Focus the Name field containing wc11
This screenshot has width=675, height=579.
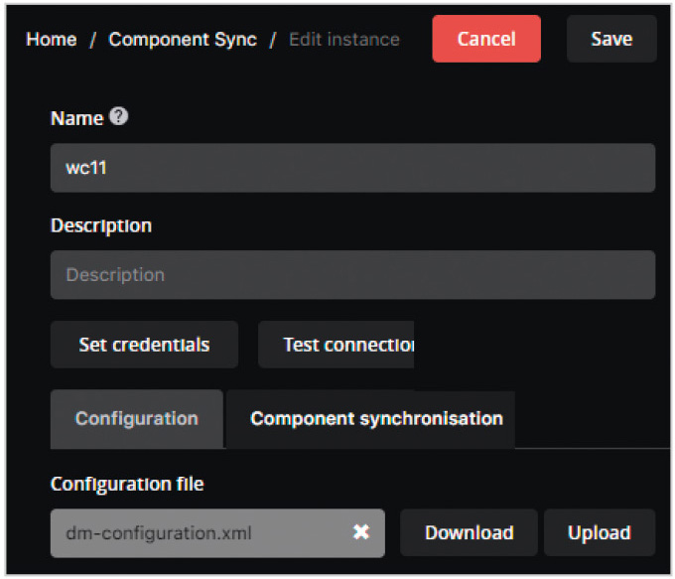[352, 168]
